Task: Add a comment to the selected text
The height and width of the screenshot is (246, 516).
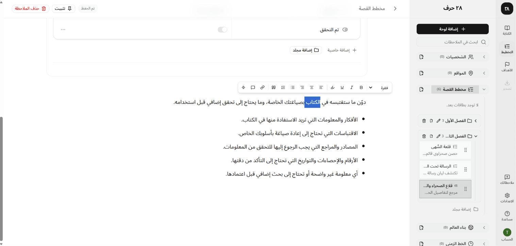Action: click(253, 87)
